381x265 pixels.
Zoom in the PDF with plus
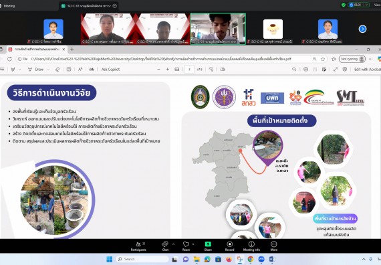[167, 70]
